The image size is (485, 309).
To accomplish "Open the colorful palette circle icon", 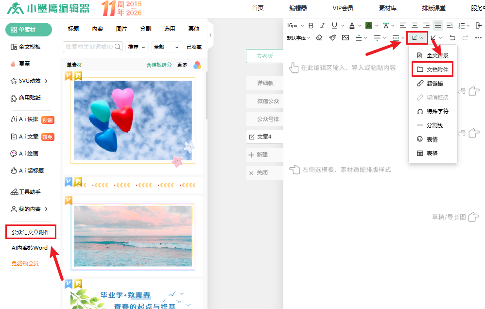I will click(x=197, y=65).
